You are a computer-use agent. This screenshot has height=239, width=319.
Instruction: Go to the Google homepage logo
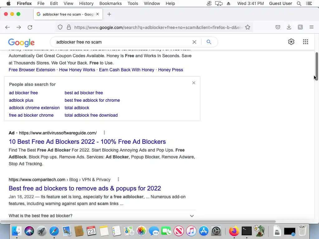[21, 42]
